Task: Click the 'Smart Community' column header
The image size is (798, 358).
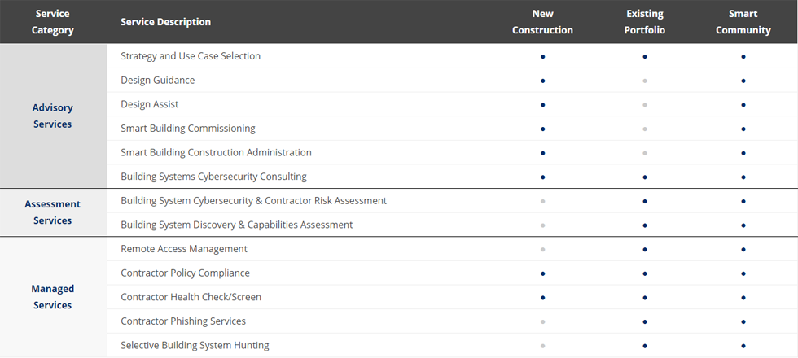Action: coord(743,22)
